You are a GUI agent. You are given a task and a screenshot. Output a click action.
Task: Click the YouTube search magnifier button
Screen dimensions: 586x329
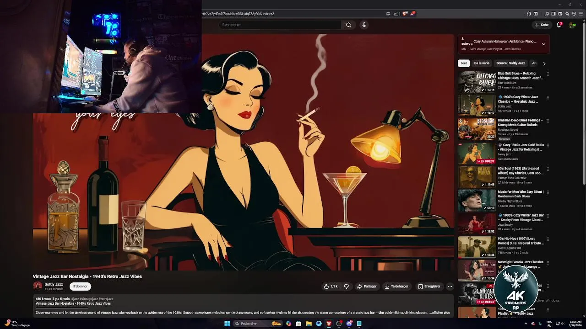348,25
